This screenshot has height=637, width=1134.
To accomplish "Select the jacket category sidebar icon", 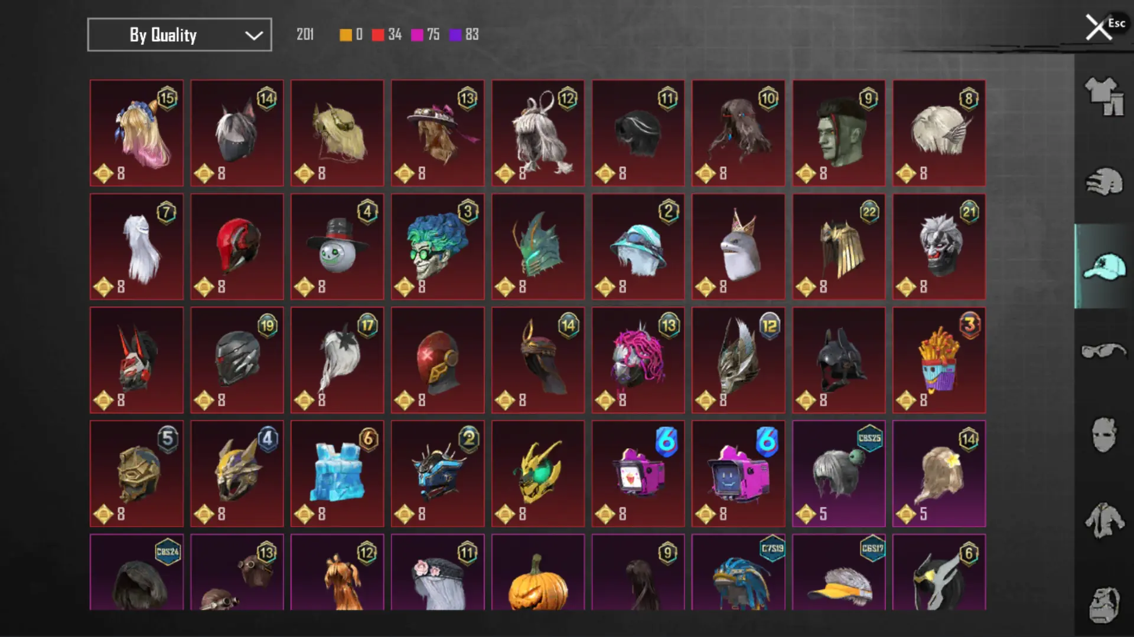I will [1104, 520].
